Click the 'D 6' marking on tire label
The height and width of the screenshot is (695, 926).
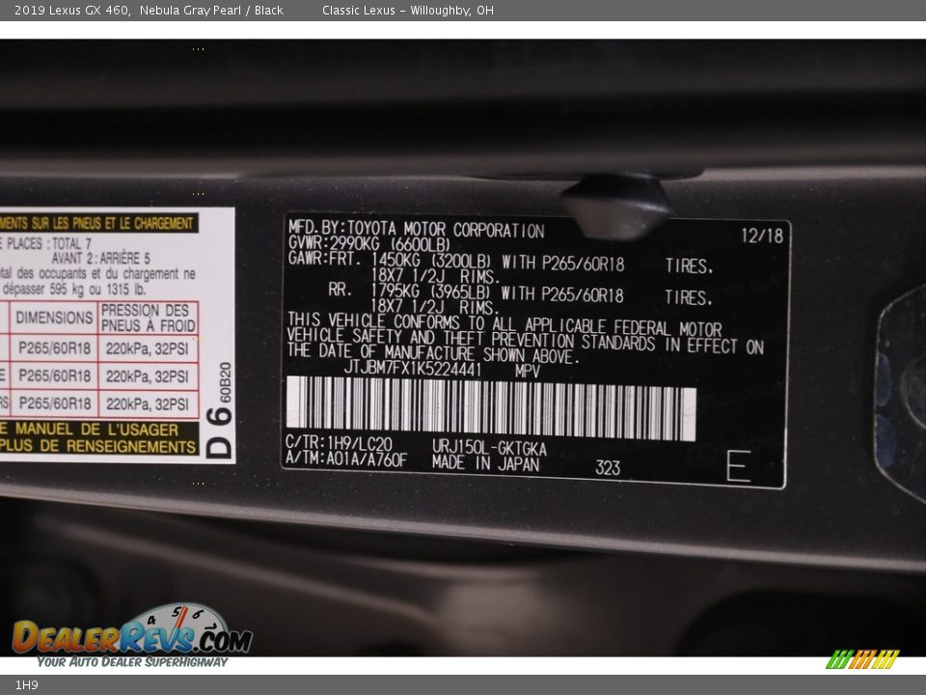(x=220, y=432)
